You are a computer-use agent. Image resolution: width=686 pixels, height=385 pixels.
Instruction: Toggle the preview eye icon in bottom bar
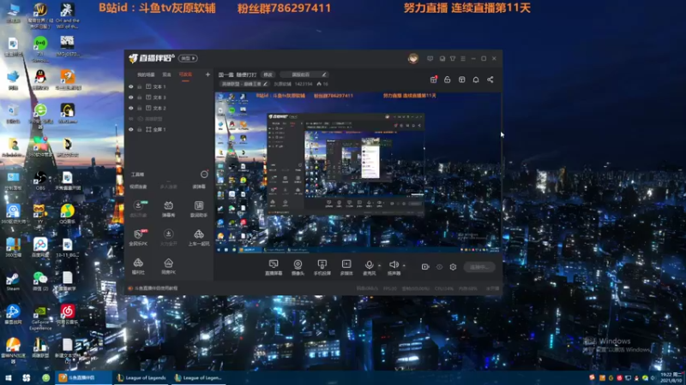coord(439,267)
